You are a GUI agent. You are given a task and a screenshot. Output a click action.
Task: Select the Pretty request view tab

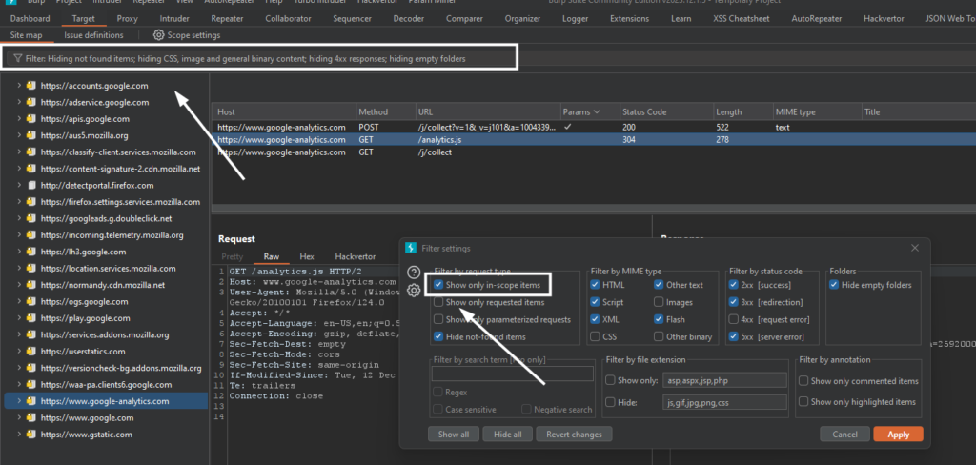coord(233,256)
